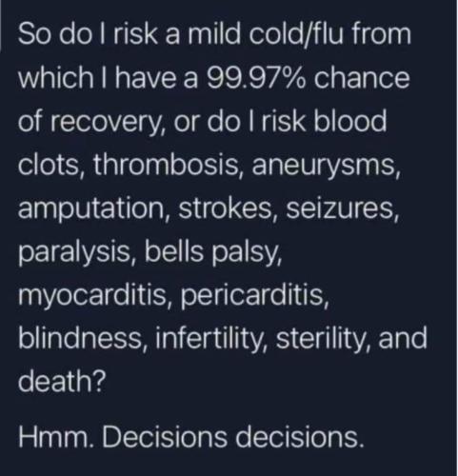Click the word "thrombosis" in the post

165,165
